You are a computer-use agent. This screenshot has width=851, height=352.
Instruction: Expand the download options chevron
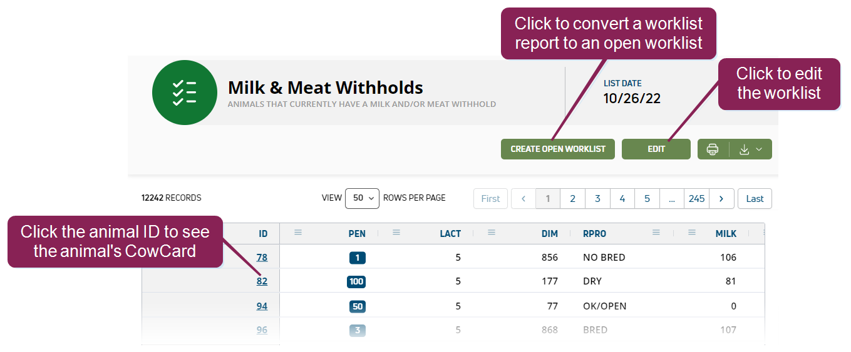(759, 149)
